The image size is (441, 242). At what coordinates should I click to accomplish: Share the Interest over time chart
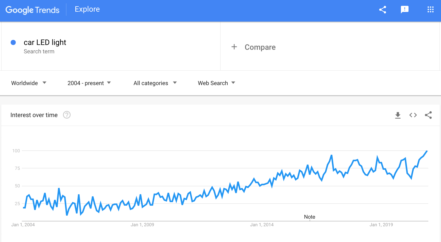[x=428, y=115]
